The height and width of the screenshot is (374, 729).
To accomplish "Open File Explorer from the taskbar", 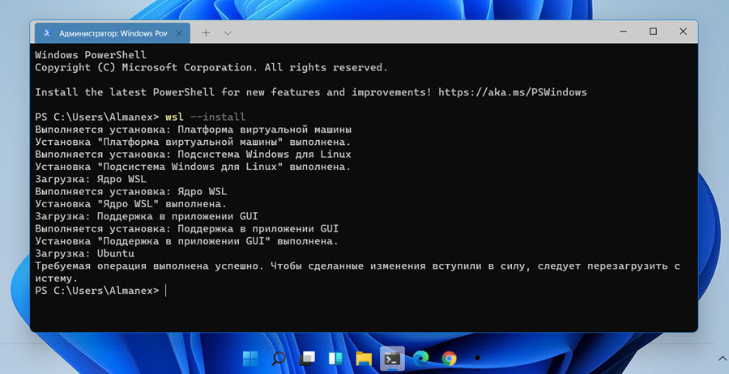I will pyautogui.click(x=364, y=358).
